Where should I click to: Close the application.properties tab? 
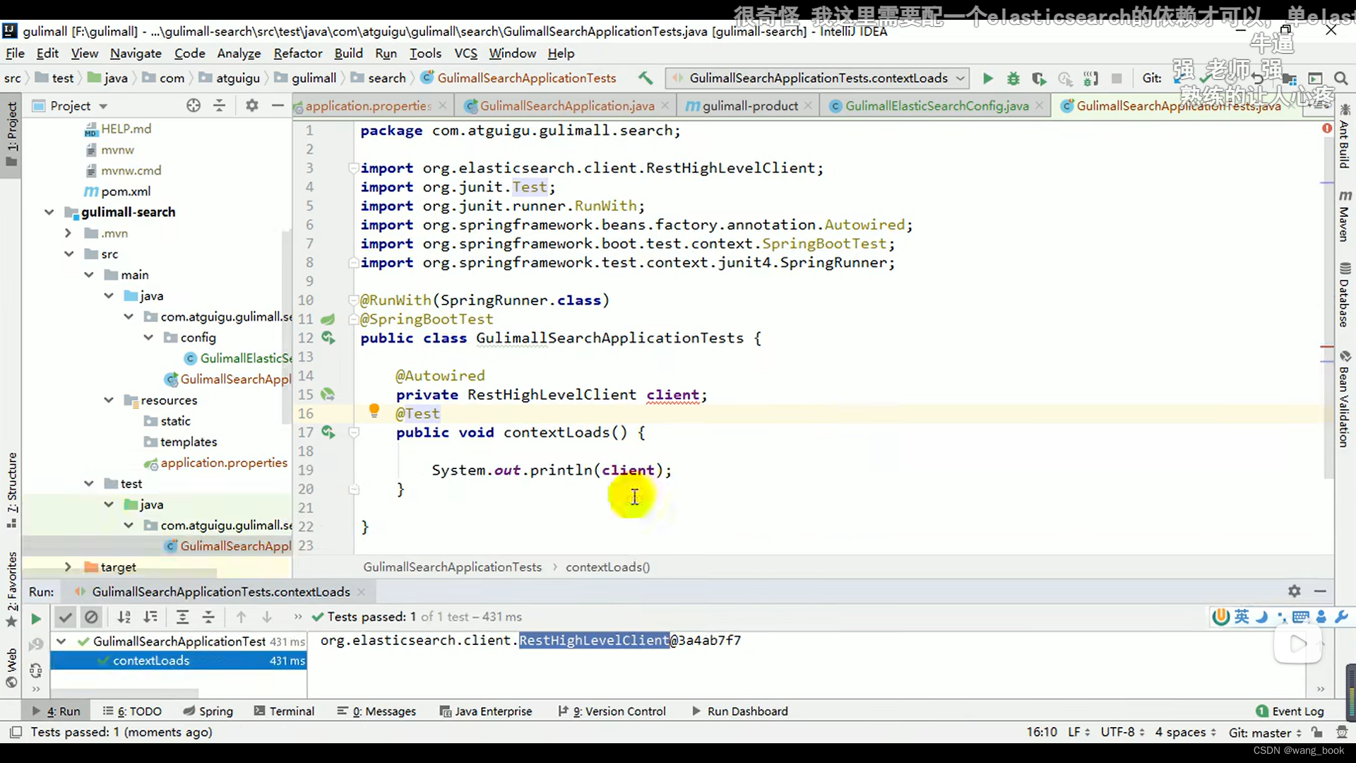(442, 105)
